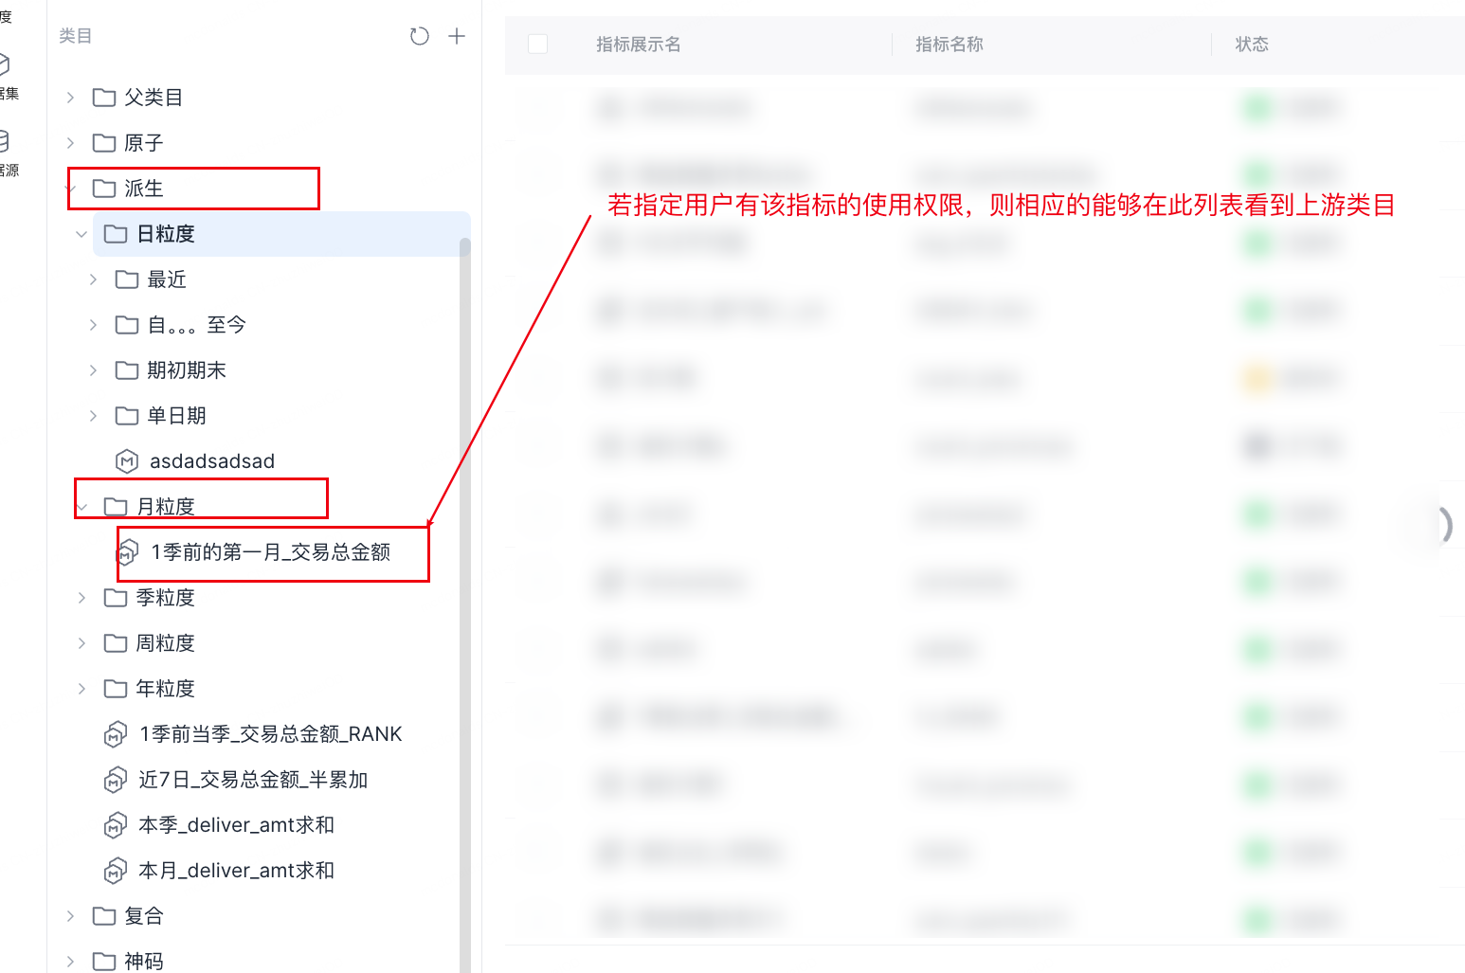The height and width of the screenshot is (973, 1465).
Task: Click icon for 本季_deliver_amt求和
Action: [x=115, y=825]
